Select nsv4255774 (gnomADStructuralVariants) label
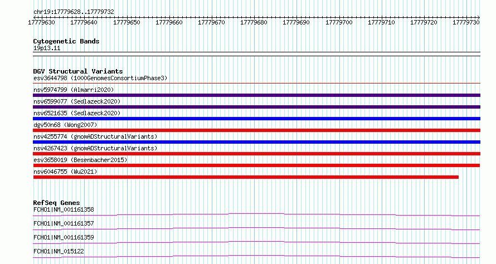This screenshot has width=496, height=264. point(95,136)
